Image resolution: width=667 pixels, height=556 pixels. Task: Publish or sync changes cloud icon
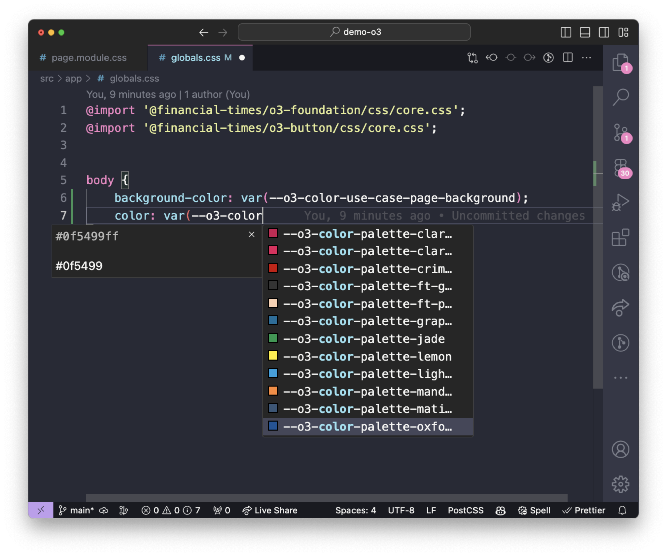103,510
